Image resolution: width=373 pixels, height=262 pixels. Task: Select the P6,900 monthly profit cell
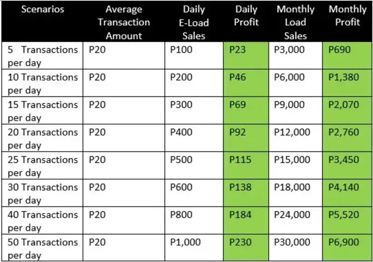coord(348,247)
